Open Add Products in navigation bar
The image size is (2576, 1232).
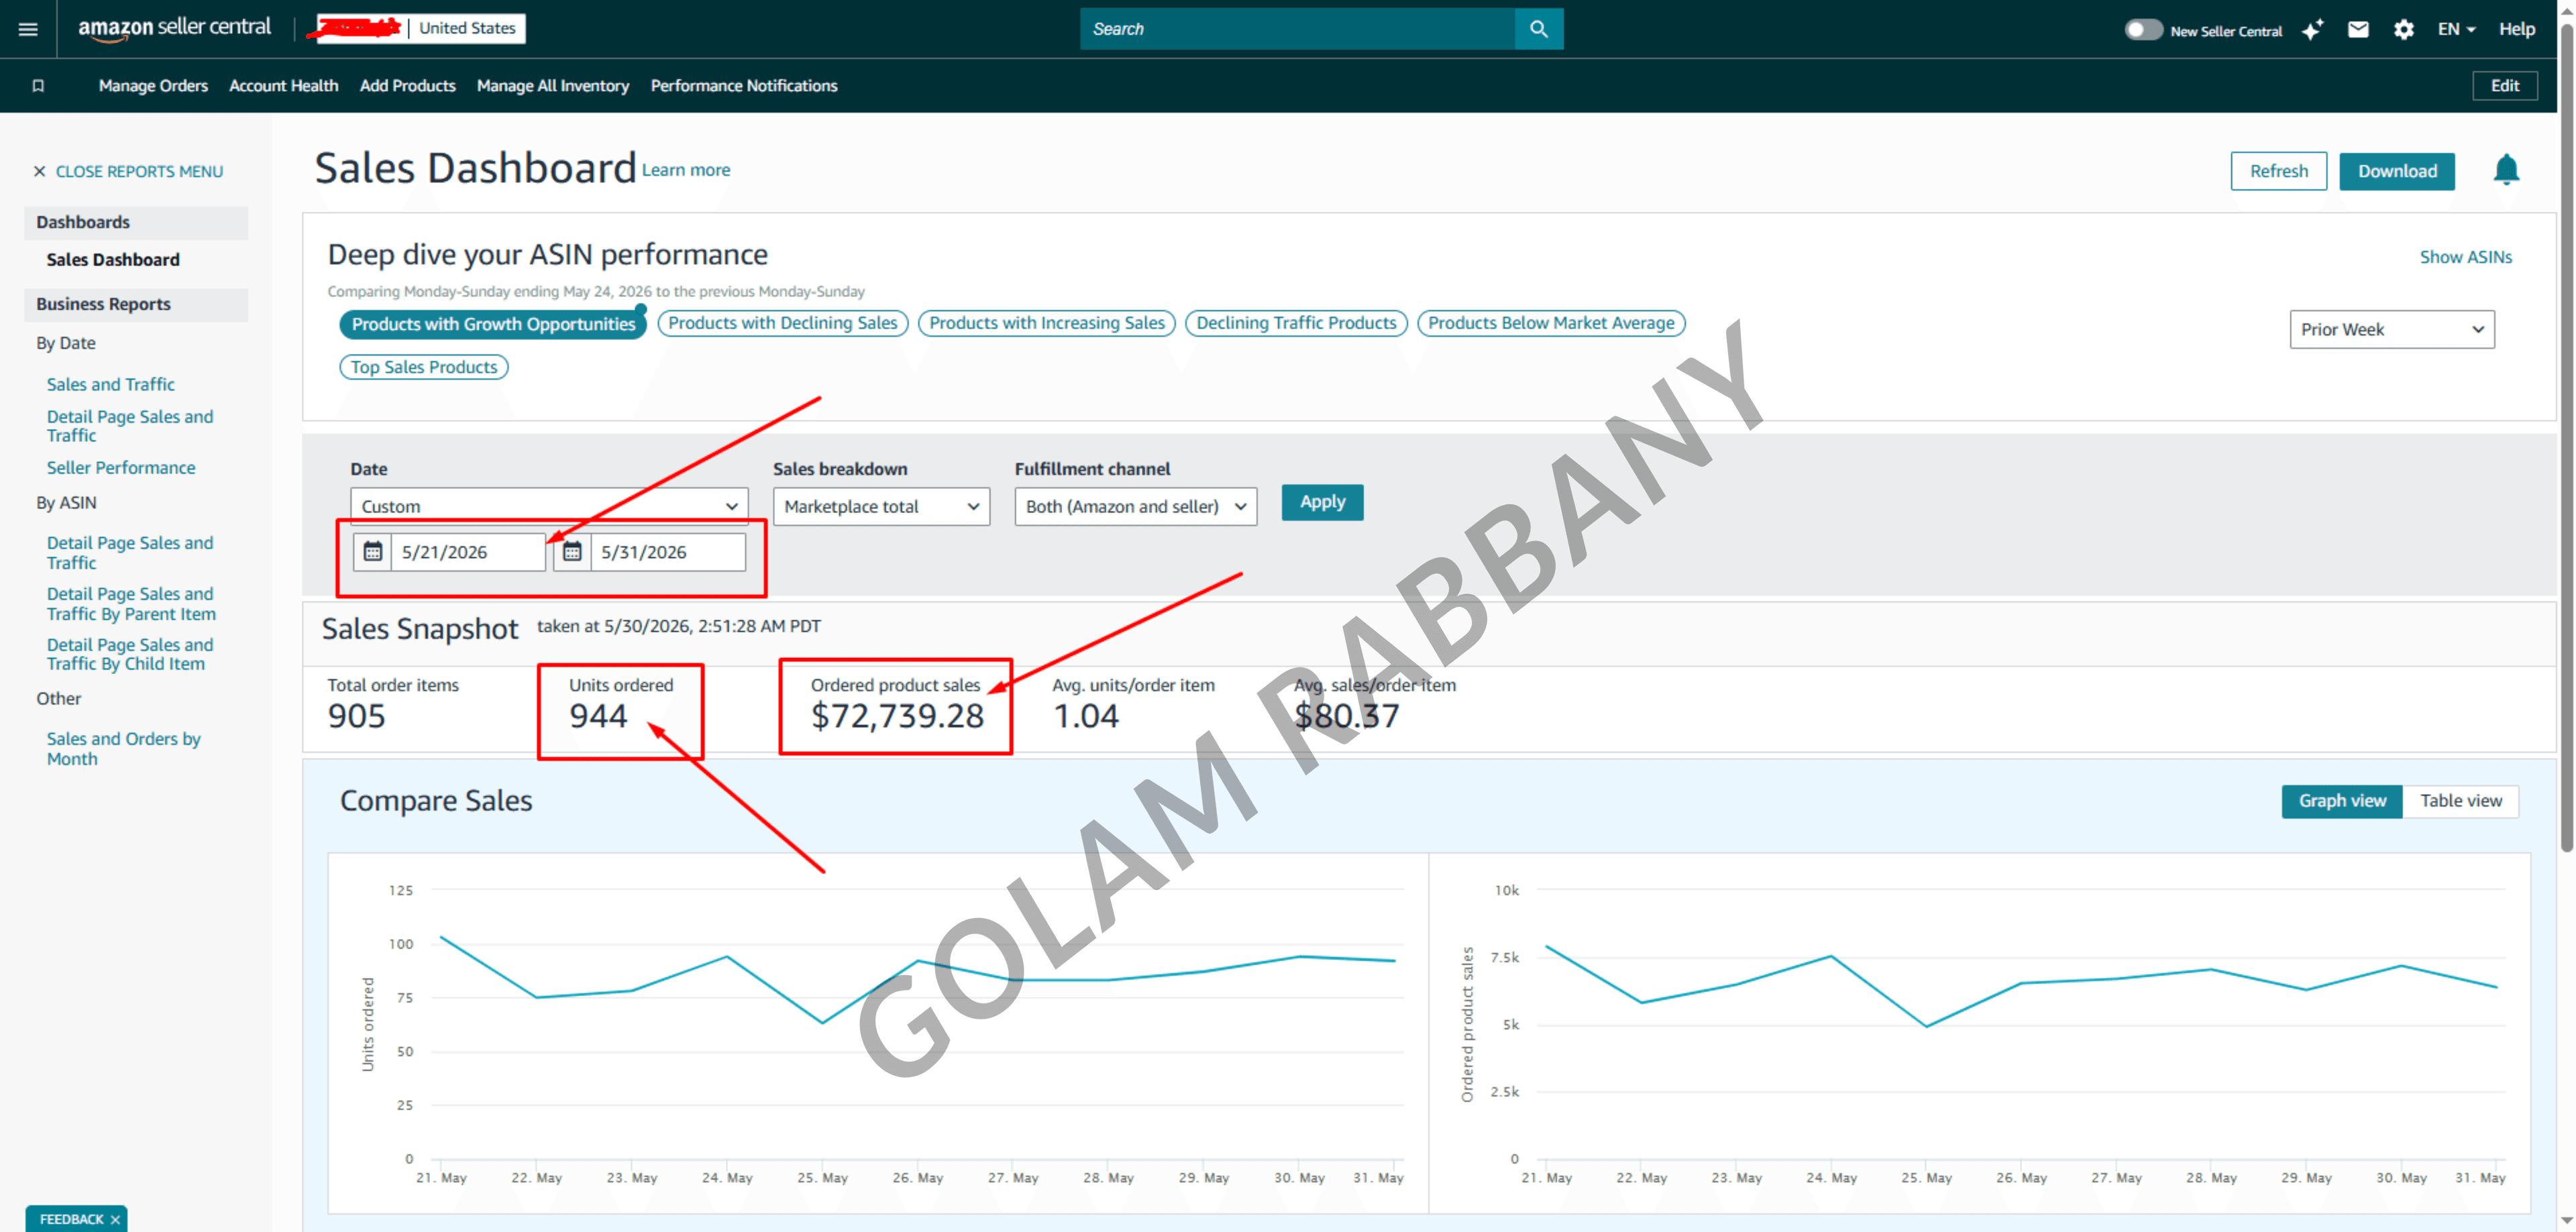407,86
